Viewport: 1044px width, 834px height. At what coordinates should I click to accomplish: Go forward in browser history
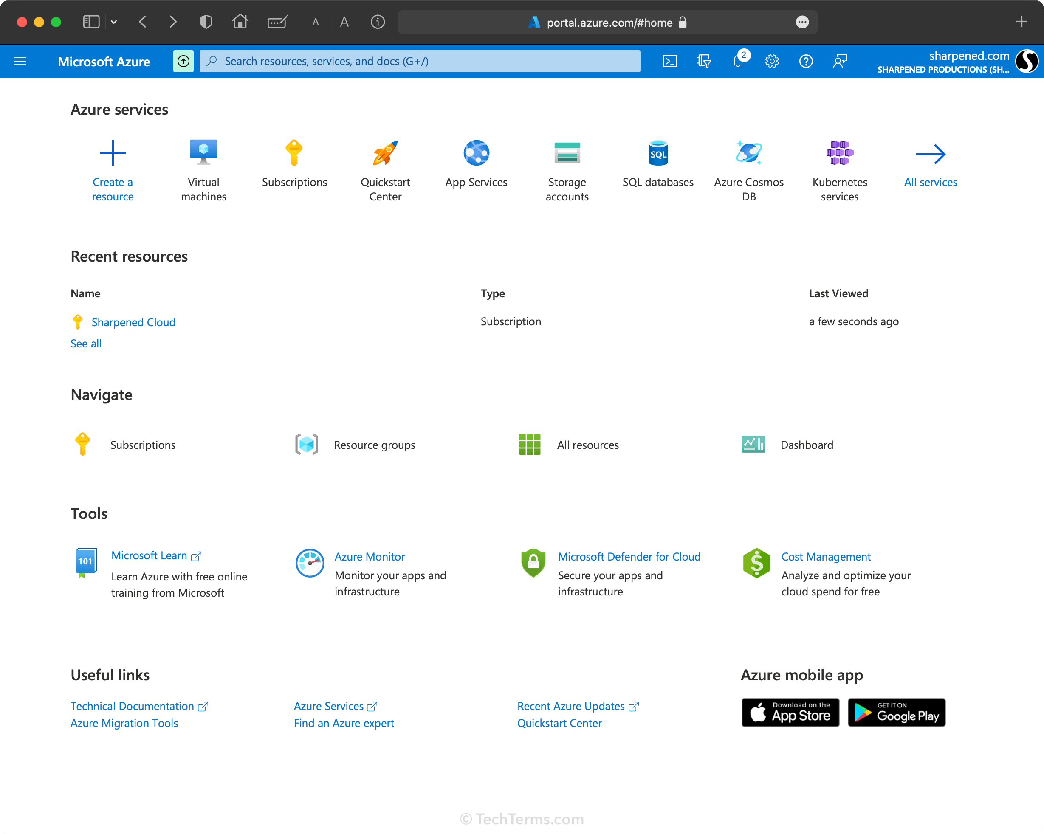click(x=173, y=22)
